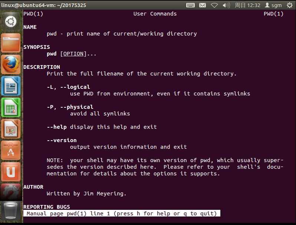
Task: Click the 'Manual page pwd(1) line 1' status line
Action: 122,213
